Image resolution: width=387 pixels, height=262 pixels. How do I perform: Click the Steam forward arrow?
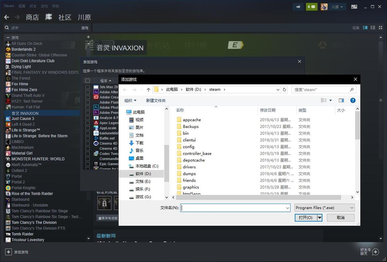point(17,17)
